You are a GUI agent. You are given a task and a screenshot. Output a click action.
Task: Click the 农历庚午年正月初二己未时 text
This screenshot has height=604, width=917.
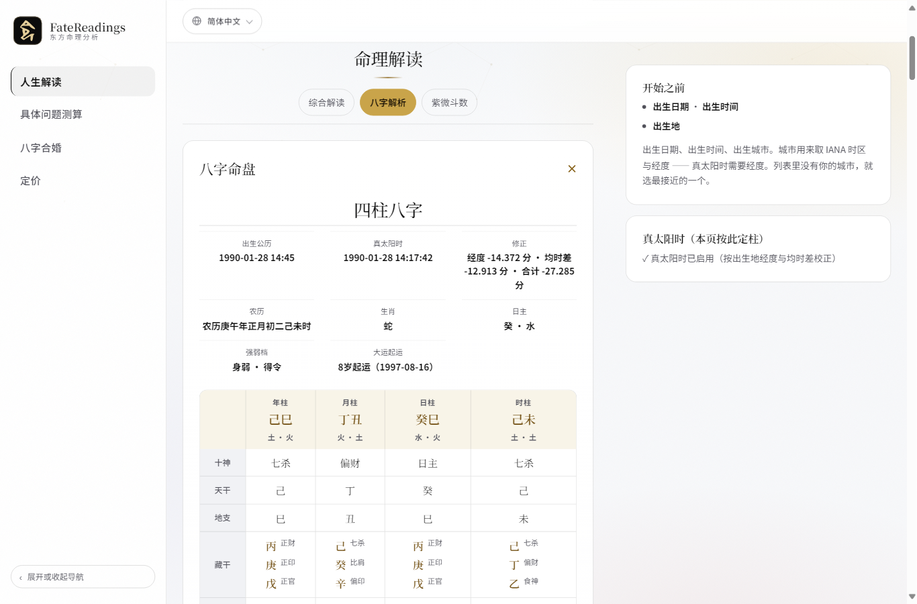point(256,326)
